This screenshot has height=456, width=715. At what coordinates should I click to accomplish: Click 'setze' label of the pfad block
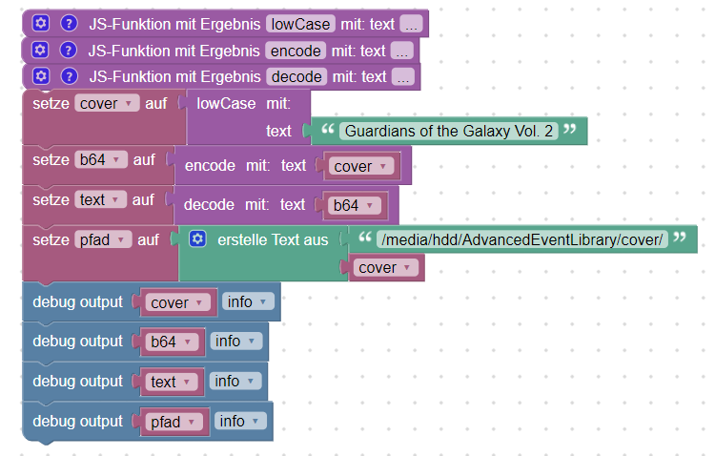pos(51,239)
